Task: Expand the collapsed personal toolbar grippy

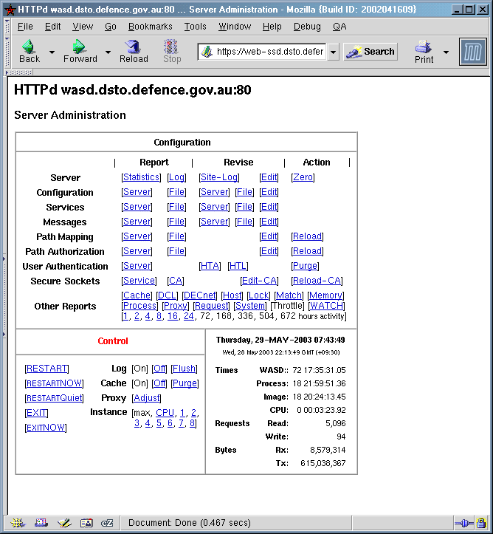Action: coord(19,72)
